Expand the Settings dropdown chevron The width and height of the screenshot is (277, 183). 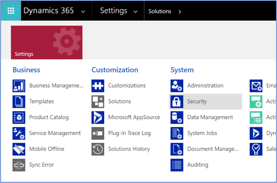136,12
